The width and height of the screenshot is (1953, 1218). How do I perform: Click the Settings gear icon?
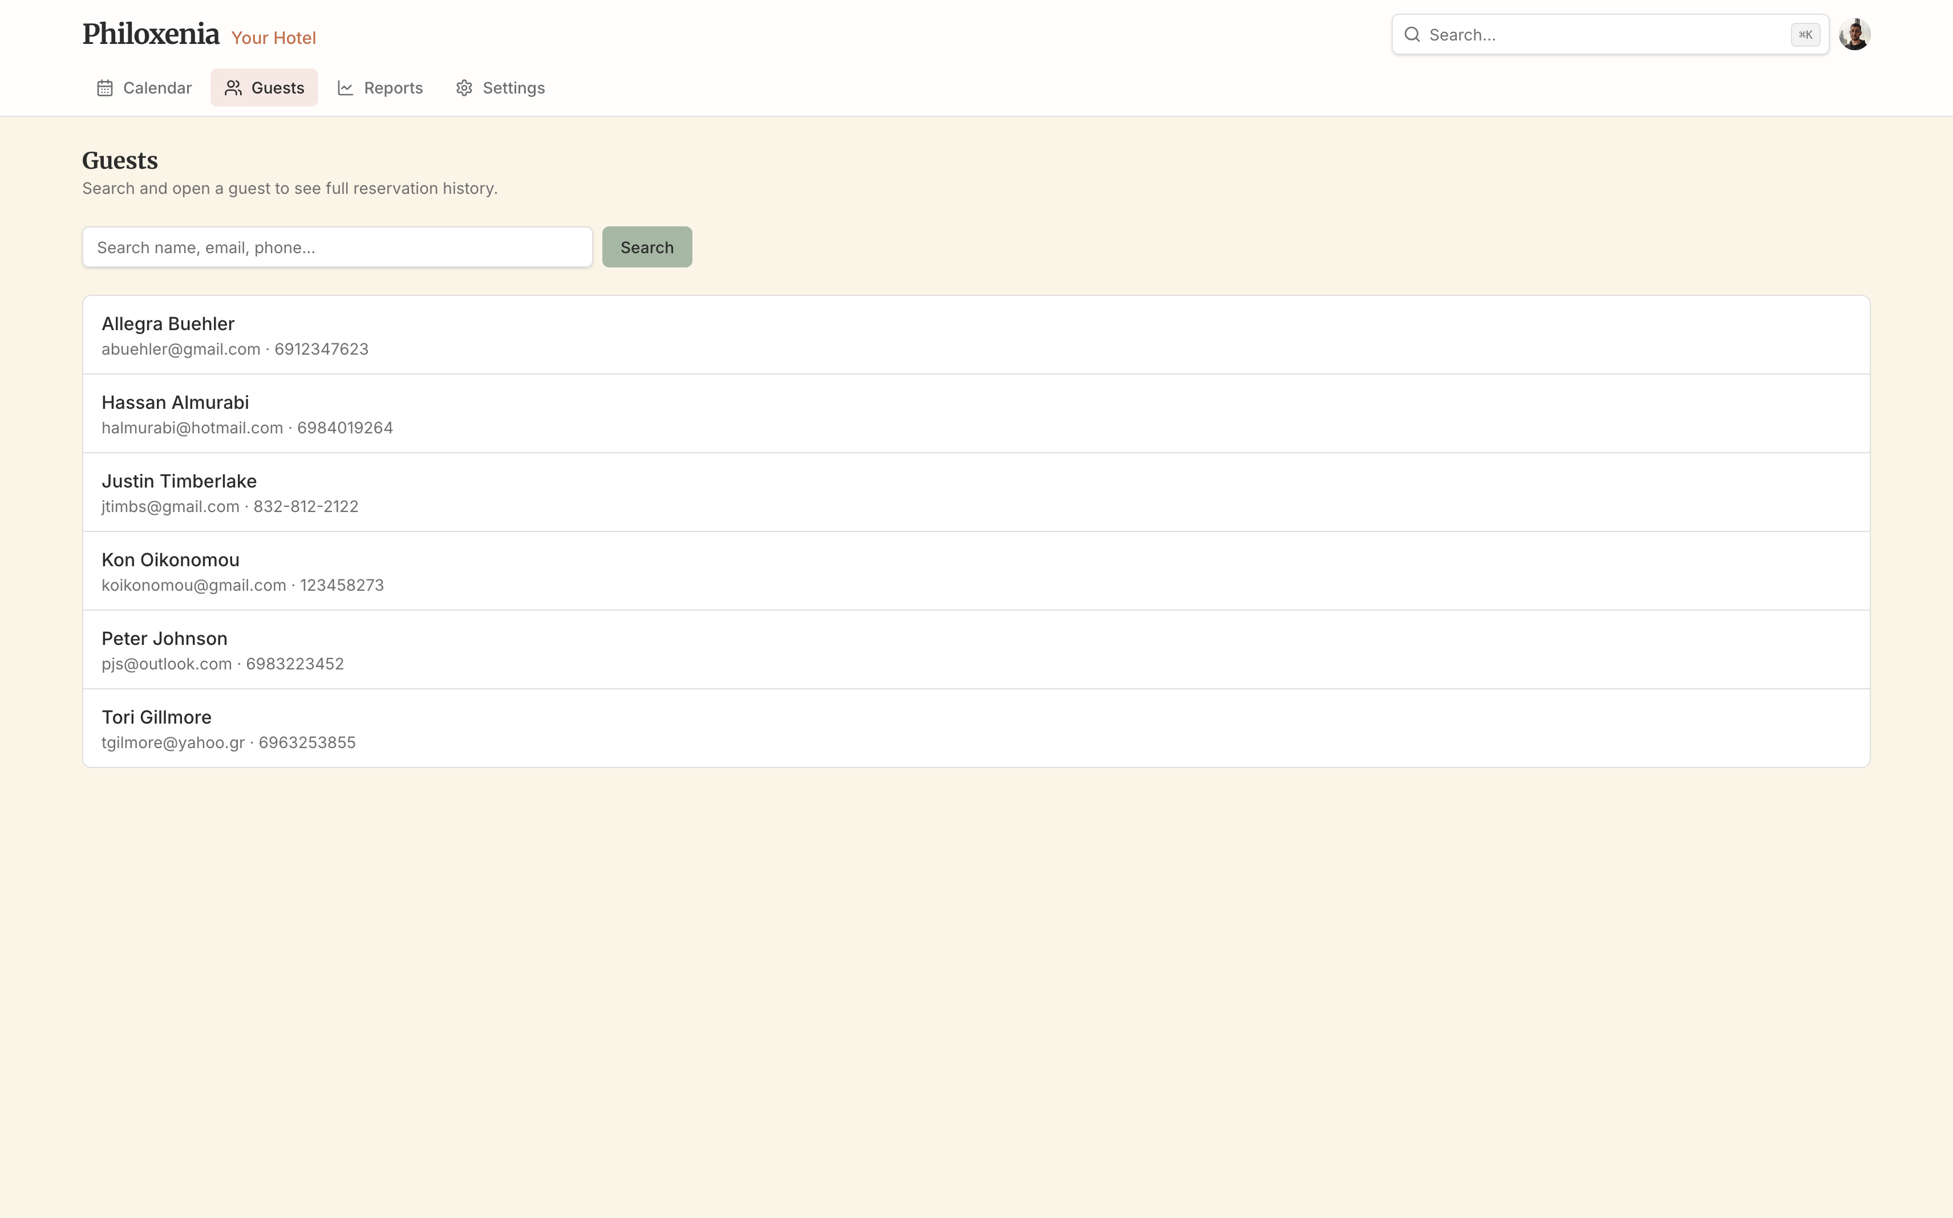464,88
